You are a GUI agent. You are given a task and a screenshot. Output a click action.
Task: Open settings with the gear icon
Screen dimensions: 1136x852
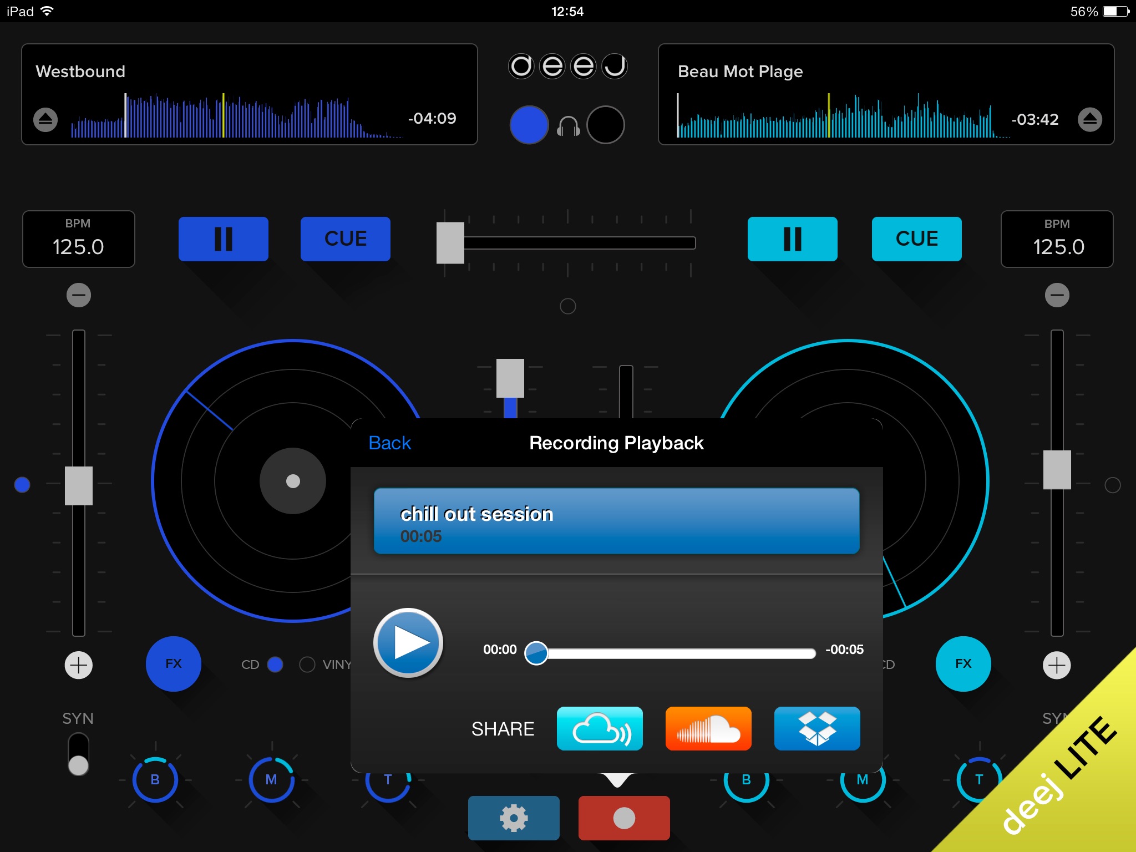514,818
